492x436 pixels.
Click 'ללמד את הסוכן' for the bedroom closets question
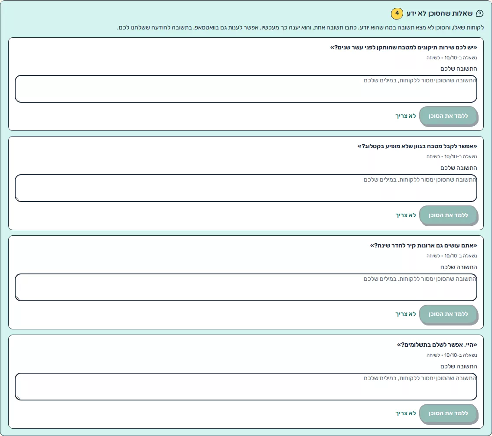tap(448, 314)
